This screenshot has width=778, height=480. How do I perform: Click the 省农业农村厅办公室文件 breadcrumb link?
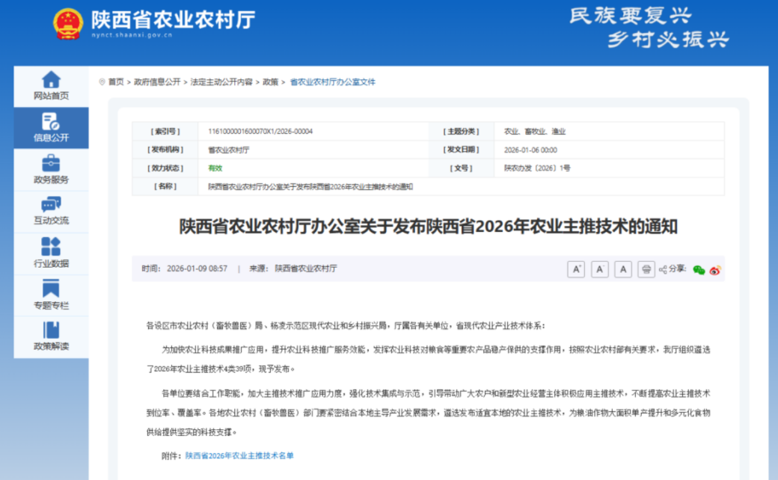click(x=332, y=82)
